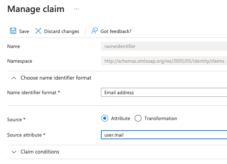Click the Transformation option label text

[x=161, y=118]
